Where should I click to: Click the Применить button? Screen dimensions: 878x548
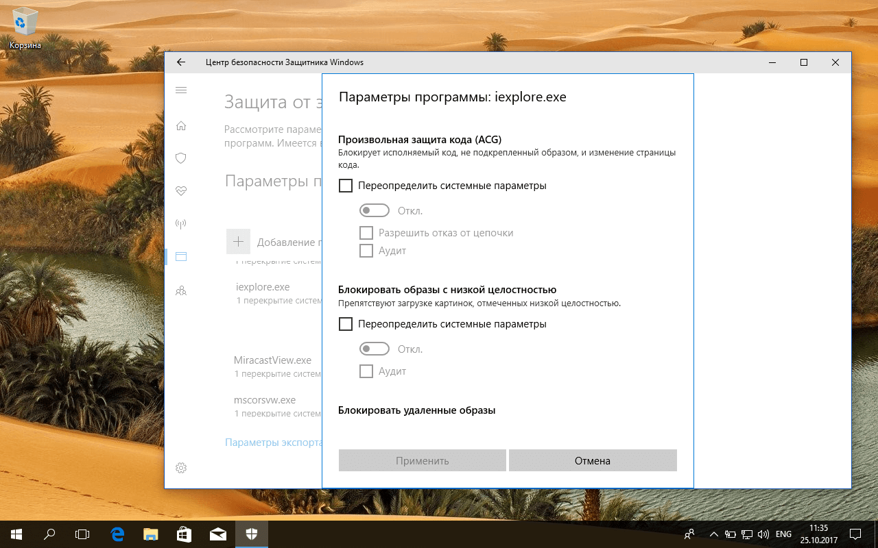coord(423,460)
